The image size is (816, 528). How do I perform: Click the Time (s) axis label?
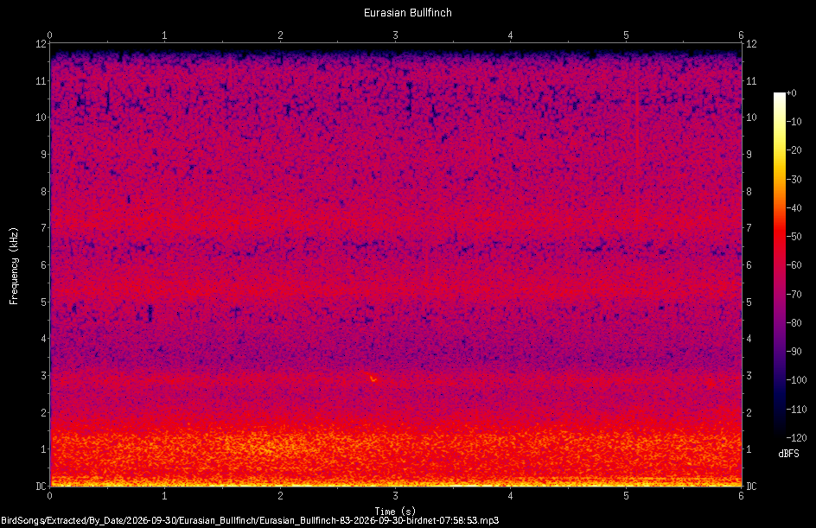(395, 512)
